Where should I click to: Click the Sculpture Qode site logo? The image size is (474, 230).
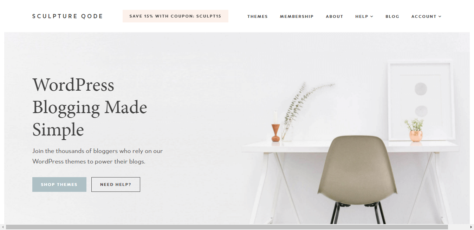pos(67,16)
